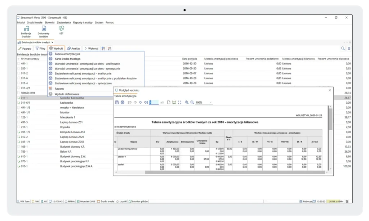This screenshot has width=369, height=221.
Task: Zoom in on the print preview
Action: [187, 103]
